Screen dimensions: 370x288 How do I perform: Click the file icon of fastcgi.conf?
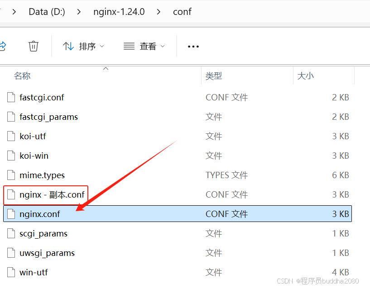11,97
